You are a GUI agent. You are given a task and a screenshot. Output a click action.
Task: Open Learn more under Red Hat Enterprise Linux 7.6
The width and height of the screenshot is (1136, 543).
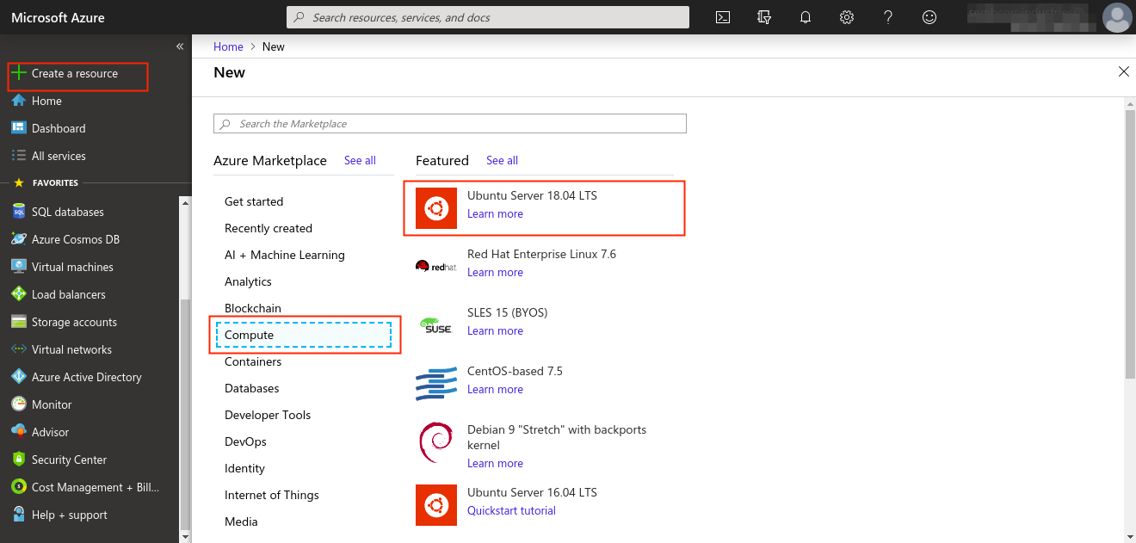point(495,272)
